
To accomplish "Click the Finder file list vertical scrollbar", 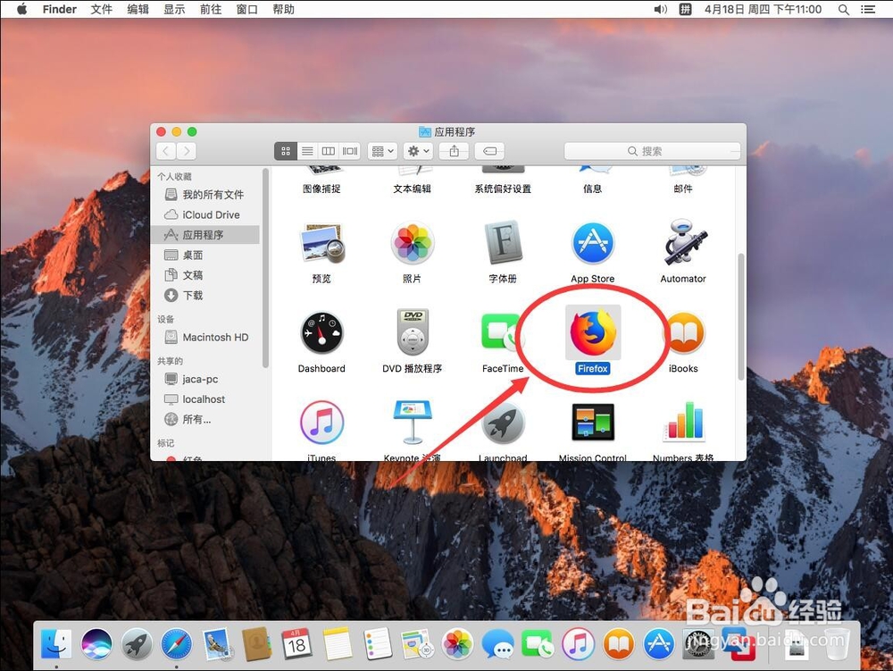I will coord(741,316).
